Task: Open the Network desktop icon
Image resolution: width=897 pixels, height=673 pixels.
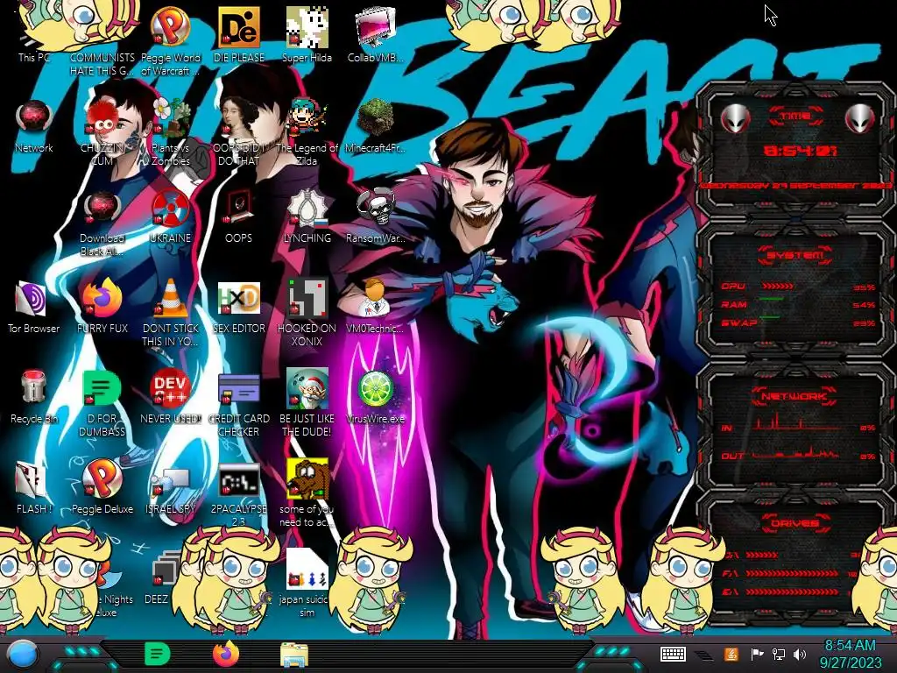Action: (x=34, y=126)
